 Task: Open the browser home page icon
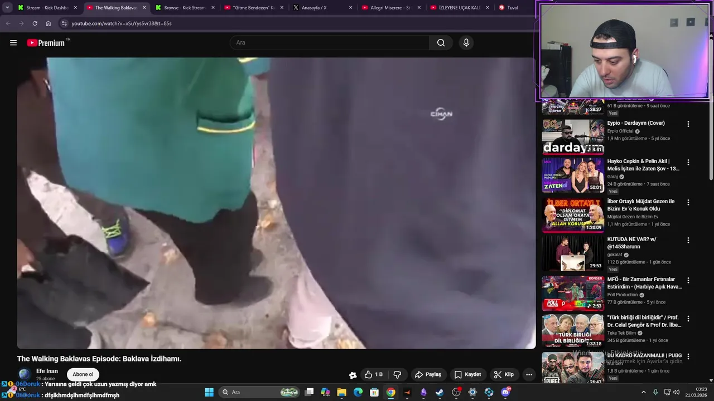pos(48,23)
